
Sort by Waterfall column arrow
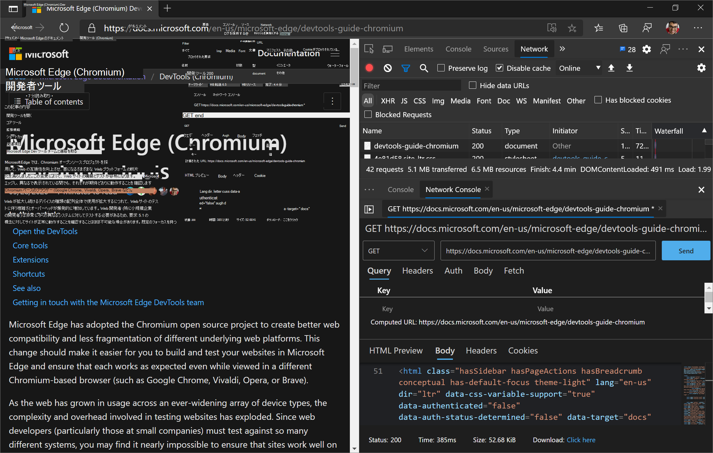[x=704, y=130]
